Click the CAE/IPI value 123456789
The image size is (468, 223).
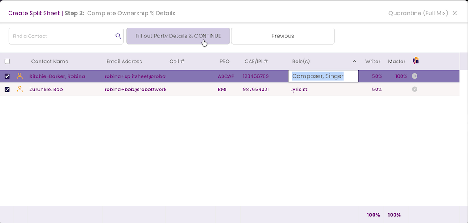[x=256, y=76]
